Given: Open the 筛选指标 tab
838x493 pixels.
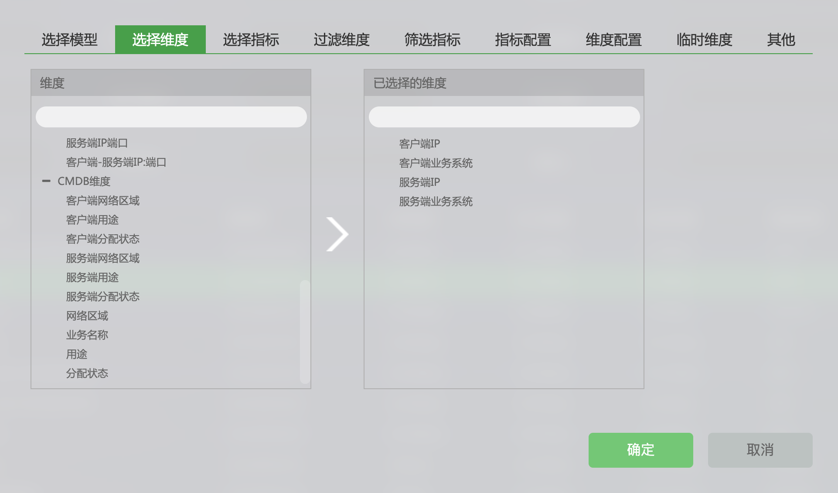Looking at the screenshot, I should point(433,40).
